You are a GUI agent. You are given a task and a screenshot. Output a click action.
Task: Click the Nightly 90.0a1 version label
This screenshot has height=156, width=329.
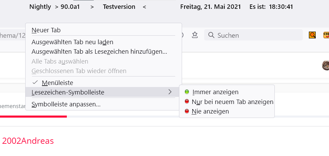pyautogui.click(x=55, y=6)
